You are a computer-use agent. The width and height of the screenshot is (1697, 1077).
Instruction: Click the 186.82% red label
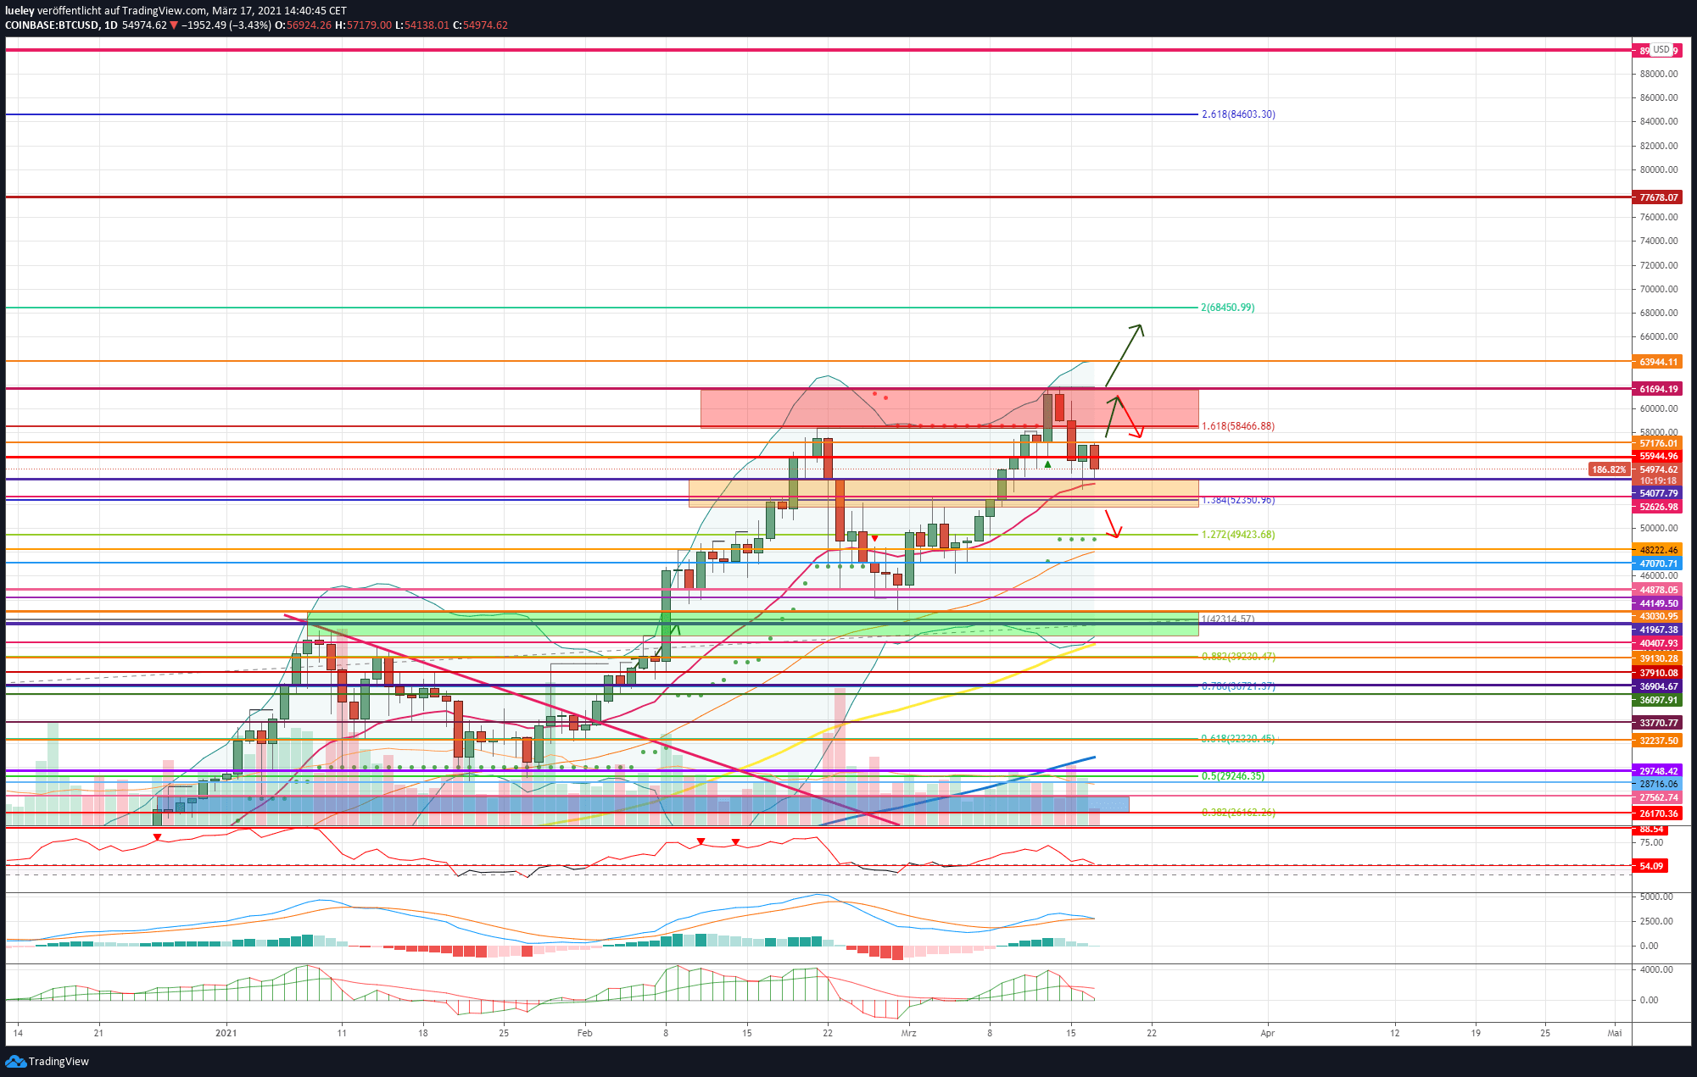click(1609, 469)
